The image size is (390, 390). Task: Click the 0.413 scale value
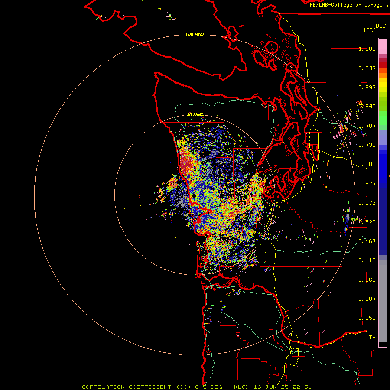[367, 260]
